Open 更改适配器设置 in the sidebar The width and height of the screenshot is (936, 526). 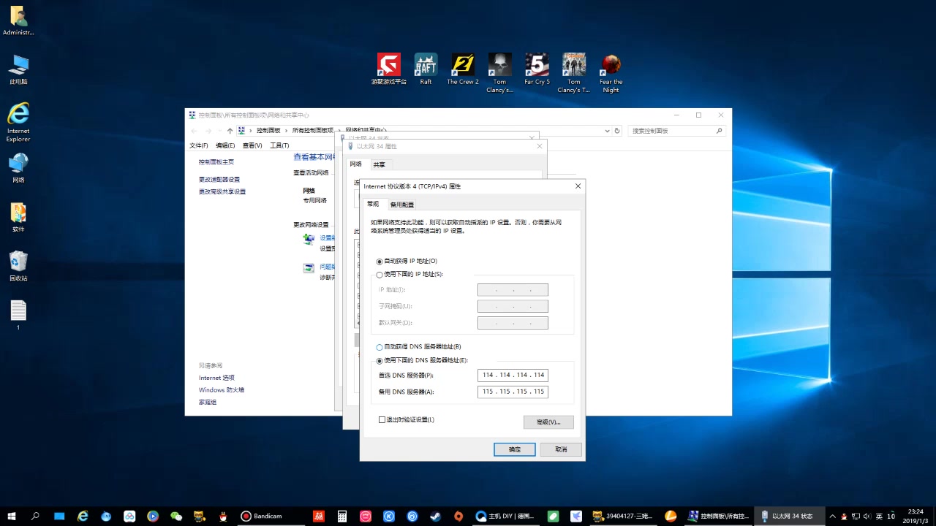click(x=221, y=178)
